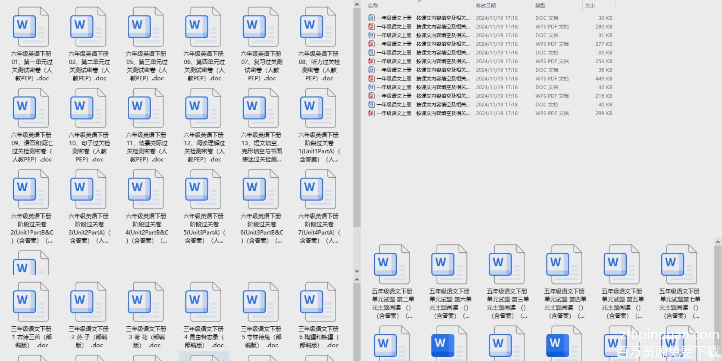Click the 五年级语文下册 第七单元主题阅读 file icon
This screenshot has width=722, height=361.
679,265
